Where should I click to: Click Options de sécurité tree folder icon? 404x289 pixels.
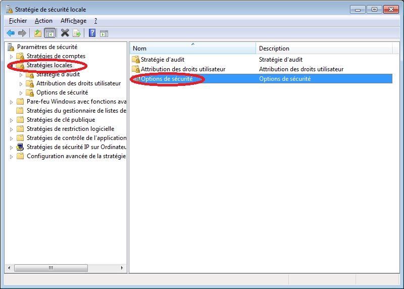click(30, 92)
